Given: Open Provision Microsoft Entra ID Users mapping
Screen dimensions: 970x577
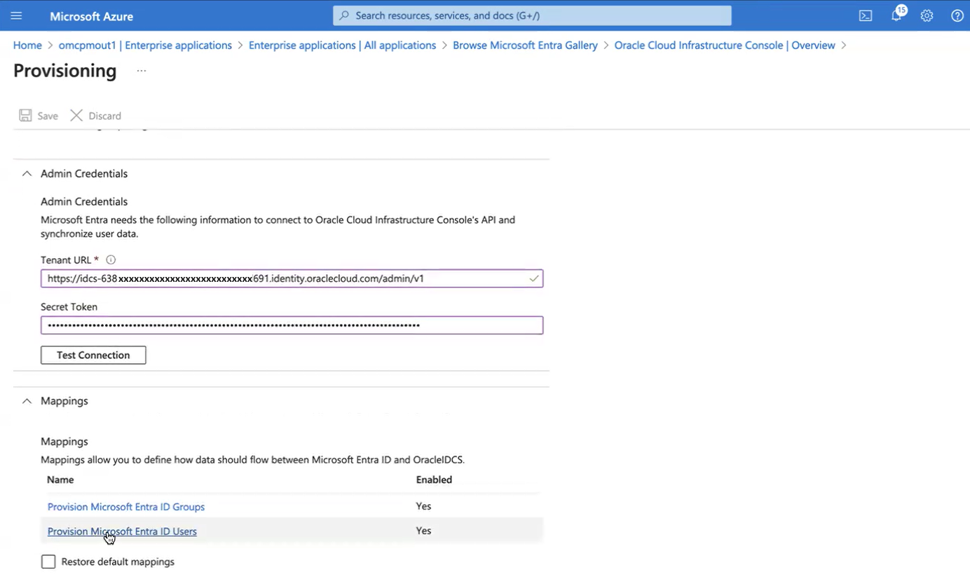Looking at the screenshot, I should (121, 531).
